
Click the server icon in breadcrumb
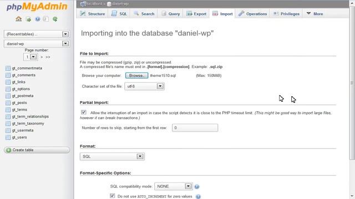coord(83,4)
